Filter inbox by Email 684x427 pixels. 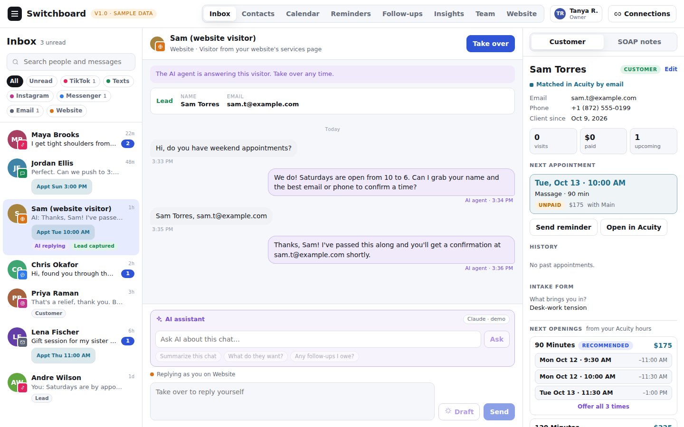[x=25, y=111]
